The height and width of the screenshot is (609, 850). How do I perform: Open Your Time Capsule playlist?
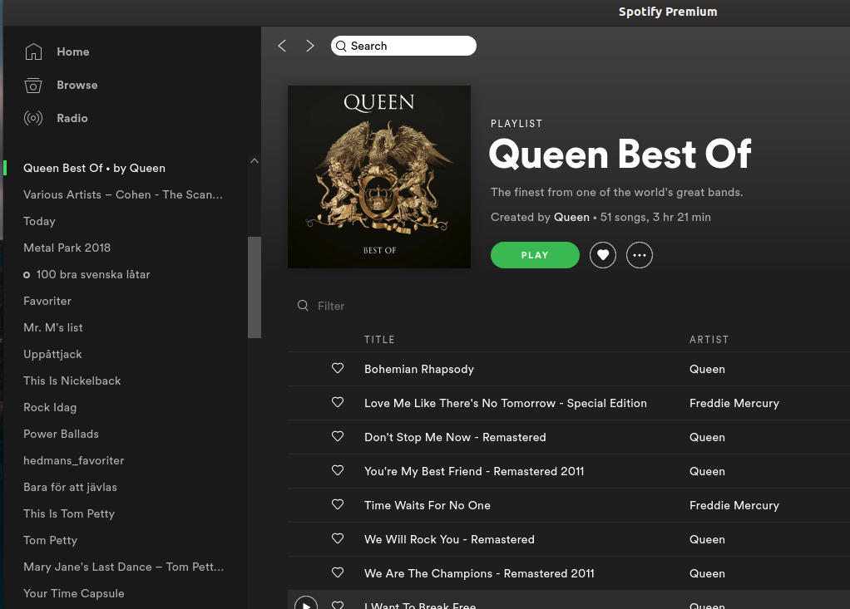click(74, 593)
